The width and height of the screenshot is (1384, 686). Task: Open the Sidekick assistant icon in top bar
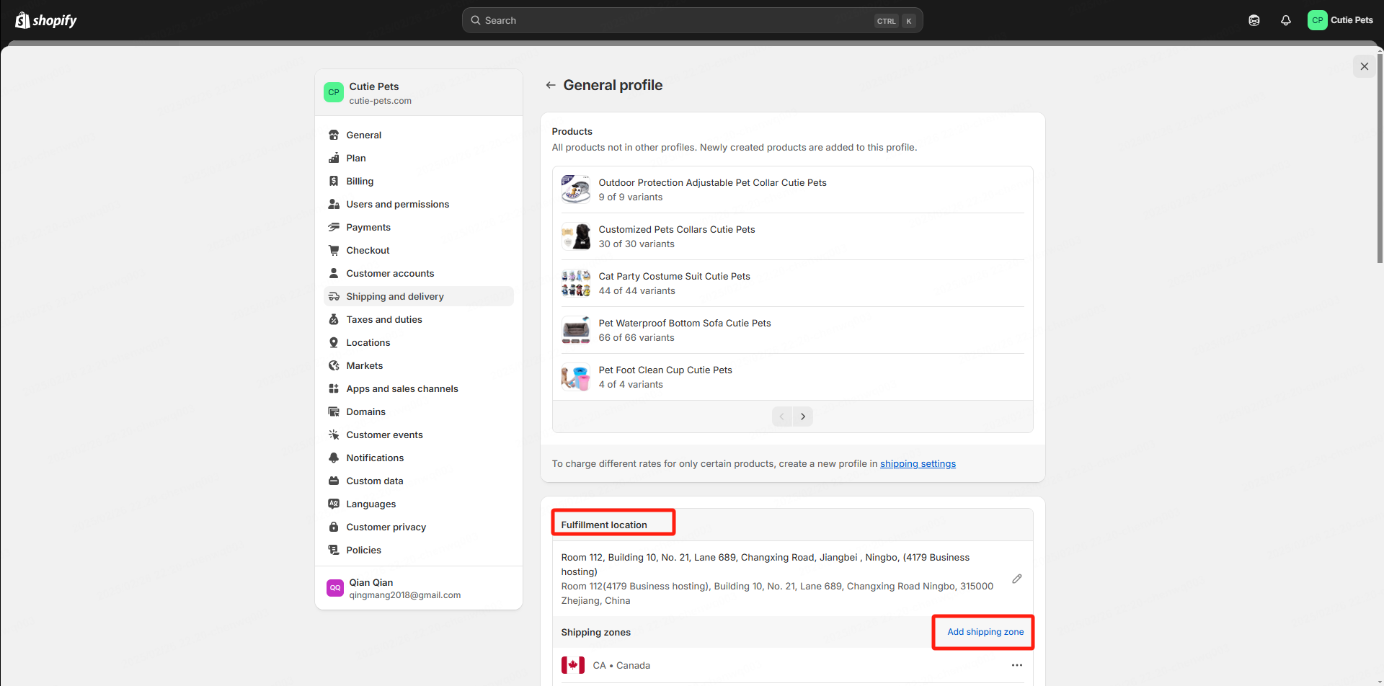point(1254,20)
